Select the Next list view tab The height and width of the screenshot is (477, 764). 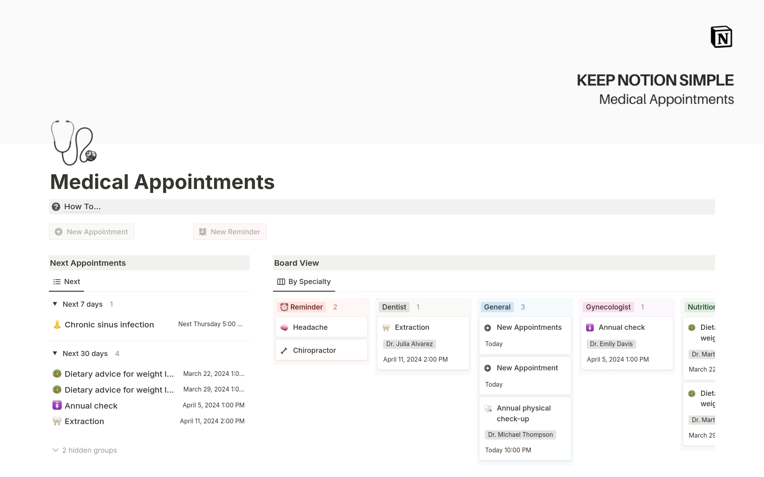pyautogui.click(x=67, y=282)
